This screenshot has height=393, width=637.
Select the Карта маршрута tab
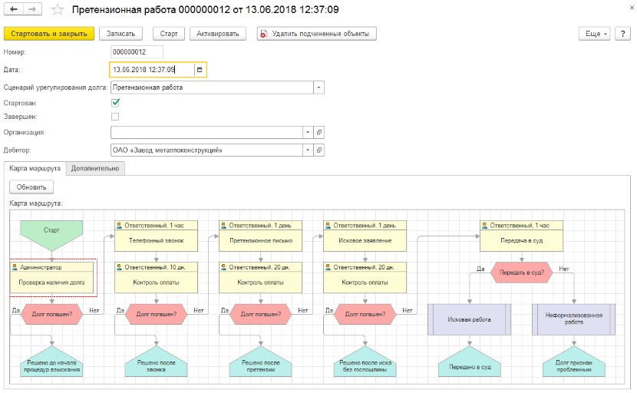(35, 168)
